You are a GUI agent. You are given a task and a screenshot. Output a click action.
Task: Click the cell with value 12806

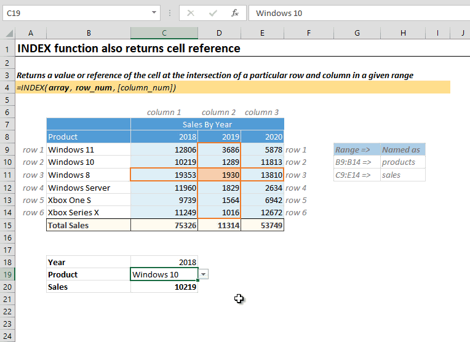coord(164,149)
